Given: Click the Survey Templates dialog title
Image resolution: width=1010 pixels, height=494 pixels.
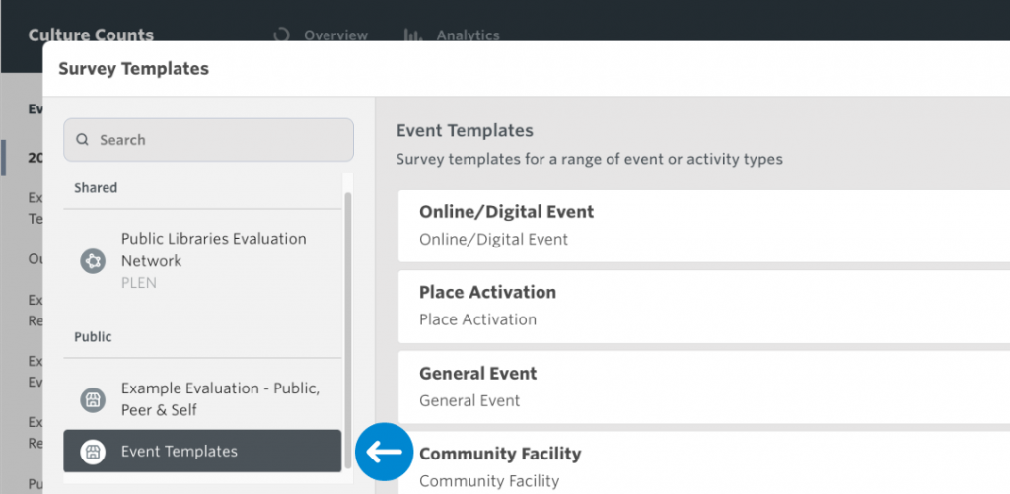Looking at the screenshot, I should tap(133, 68).
